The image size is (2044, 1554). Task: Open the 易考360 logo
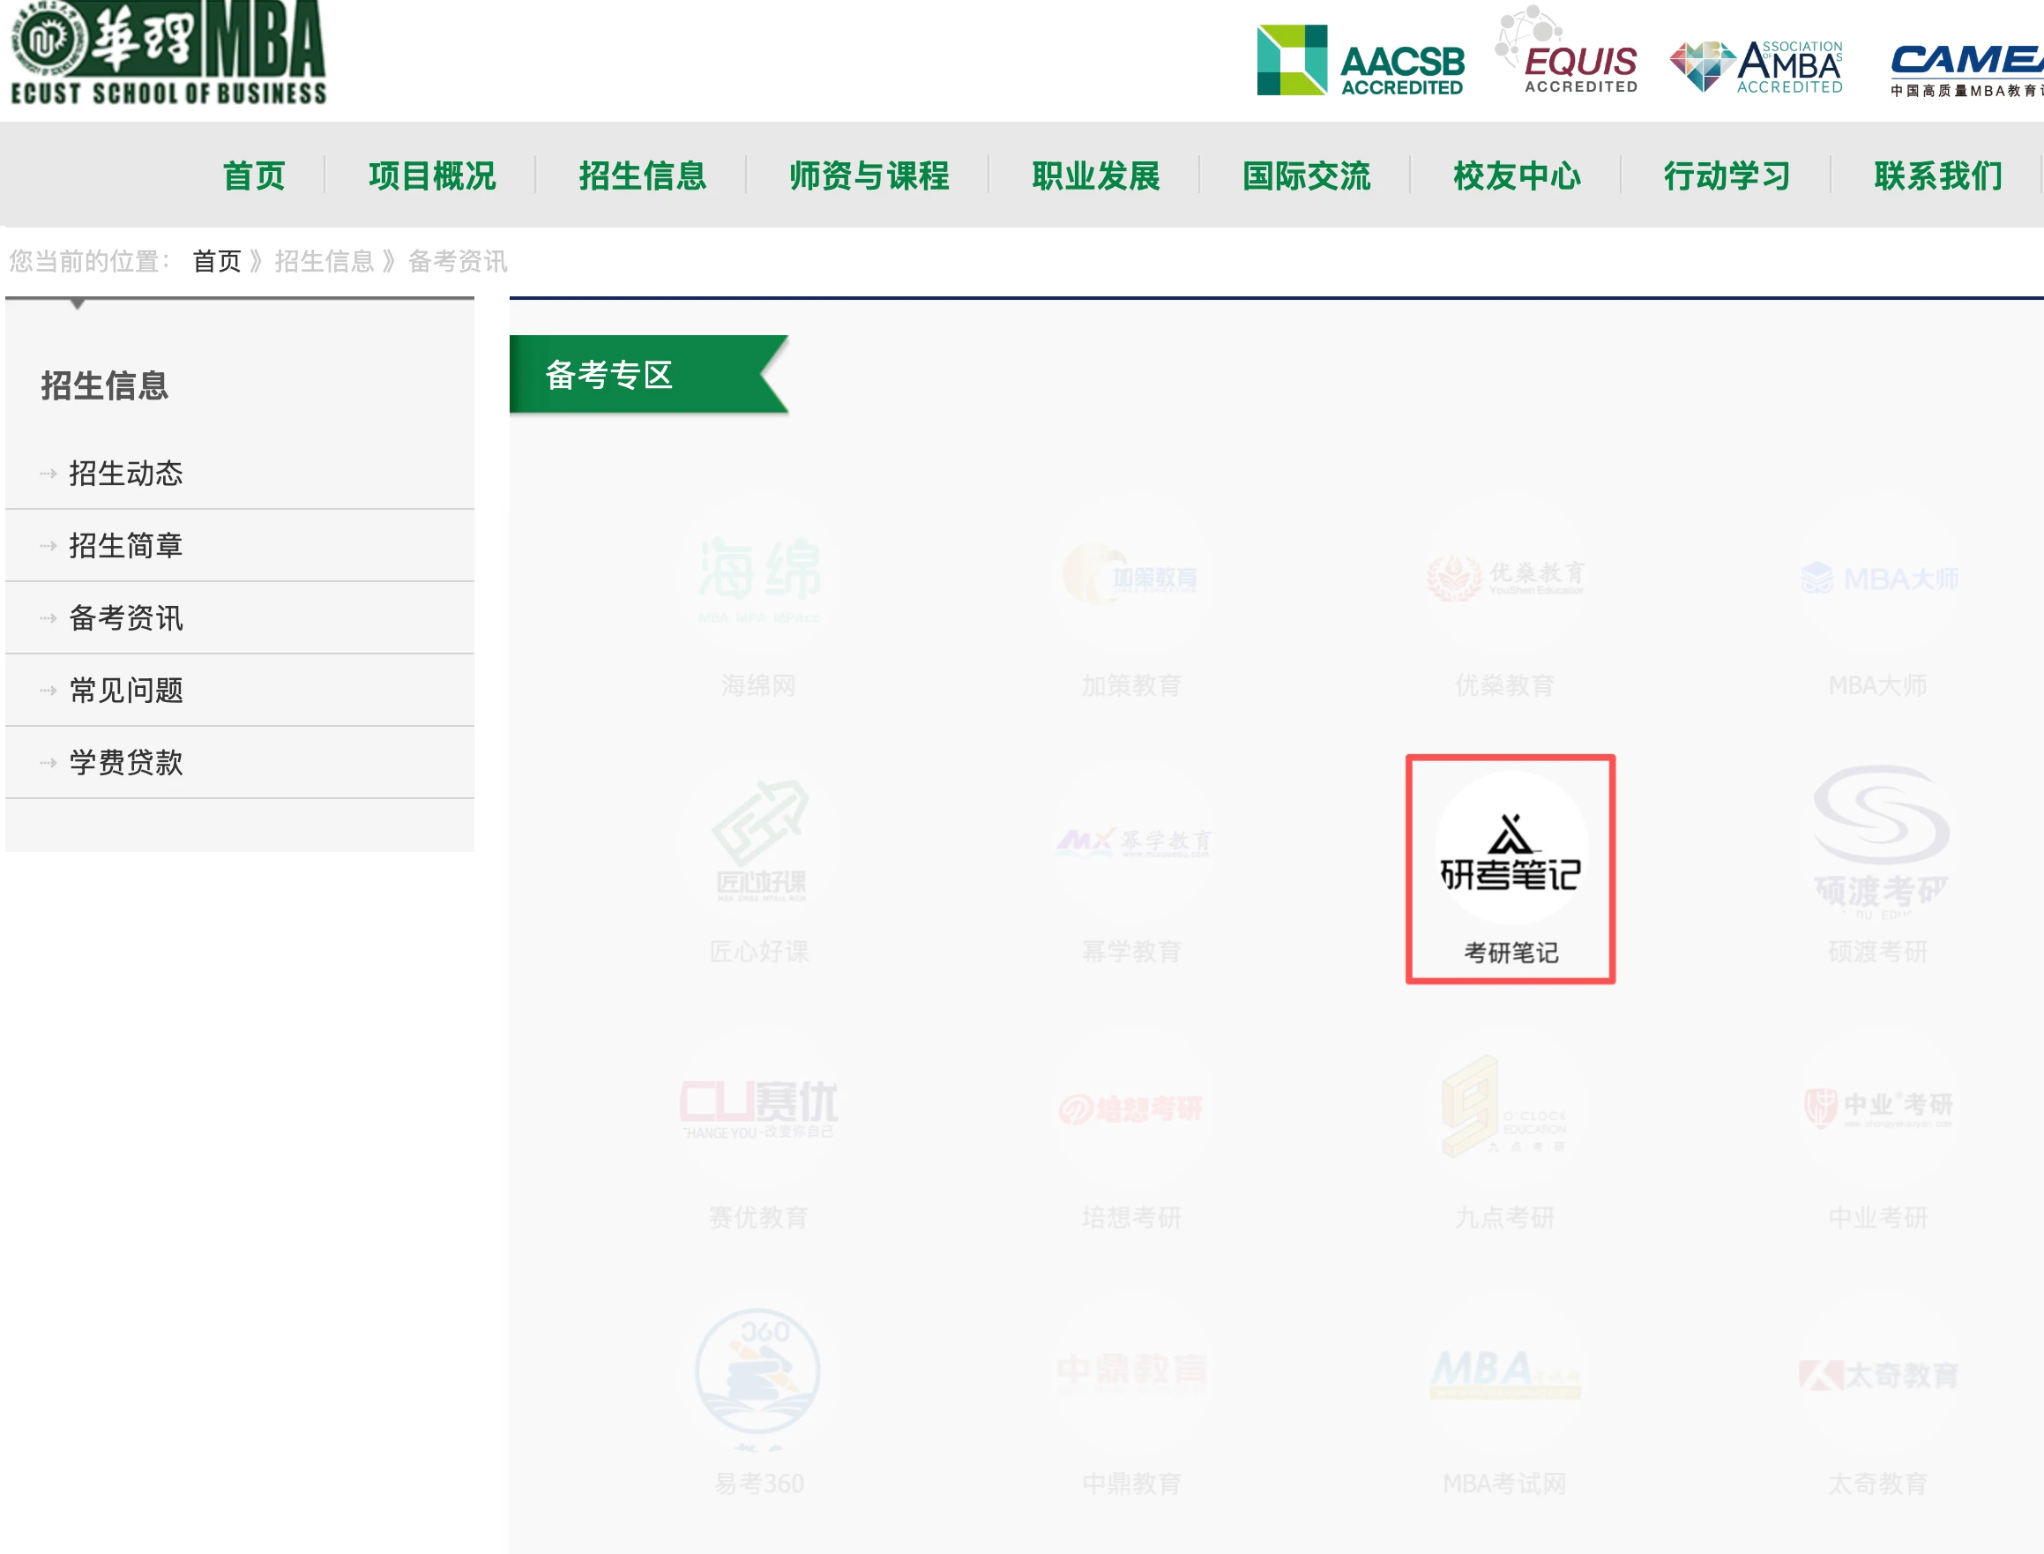[759, 1375]
